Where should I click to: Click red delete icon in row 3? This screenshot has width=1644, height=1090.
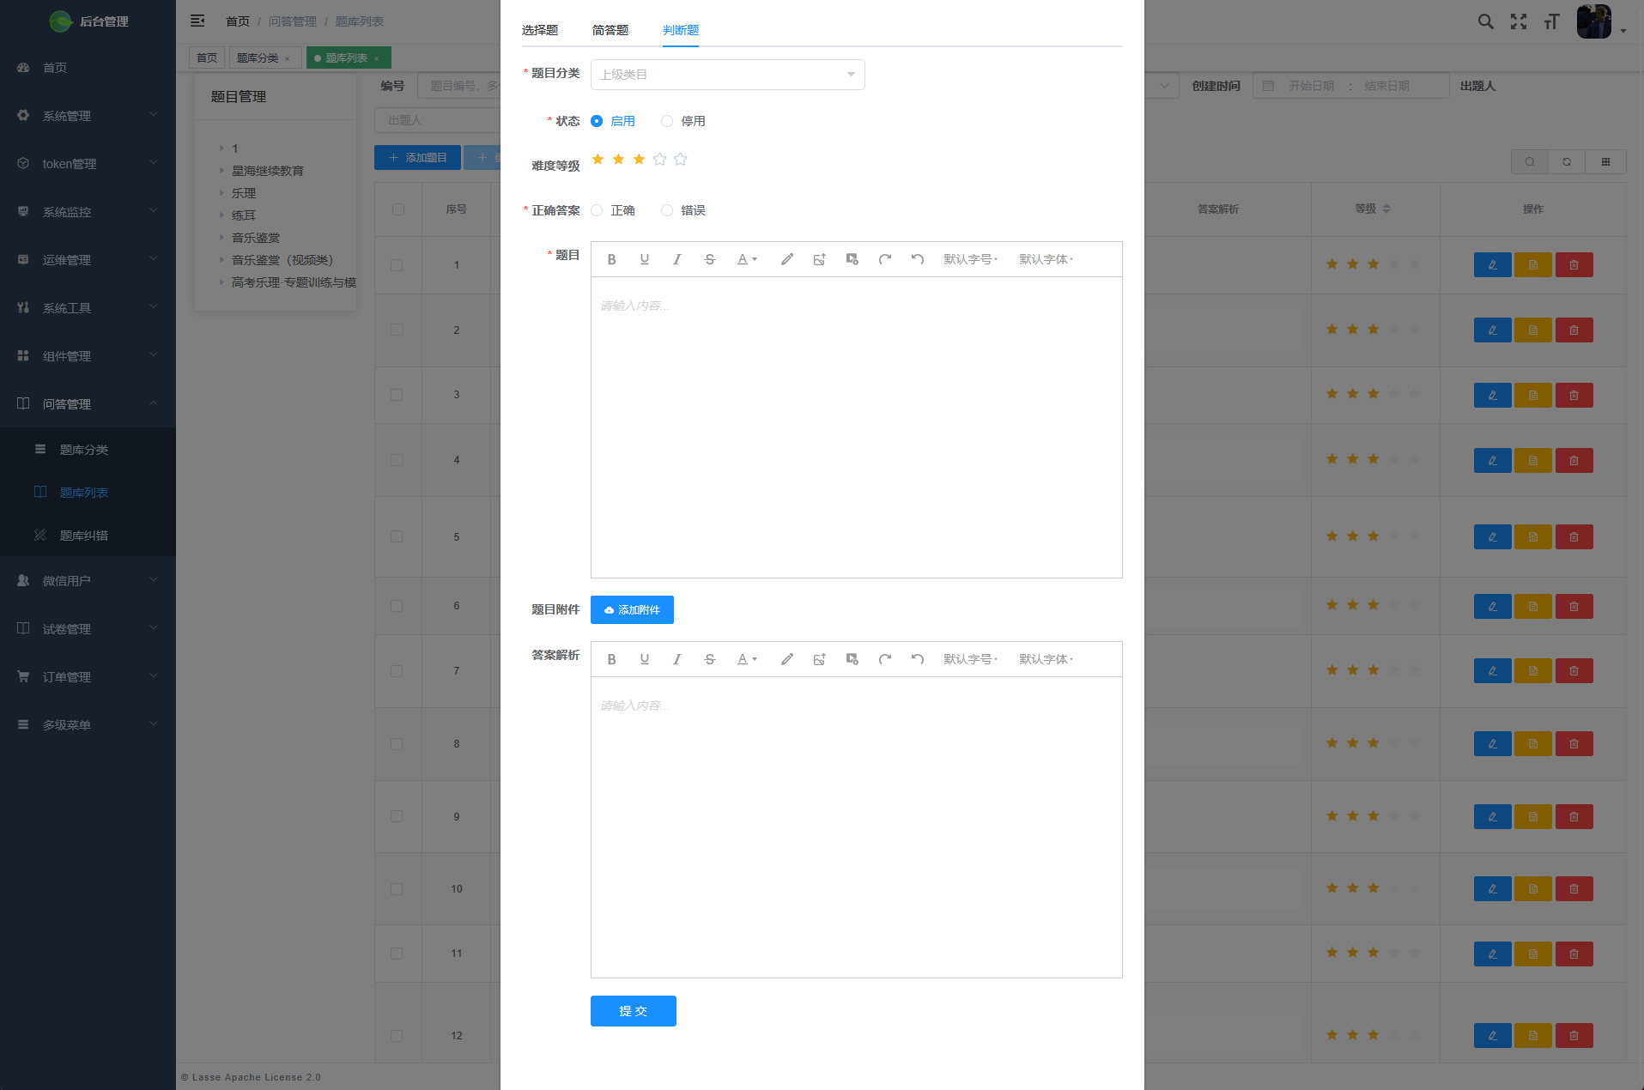coord(1574,395)
